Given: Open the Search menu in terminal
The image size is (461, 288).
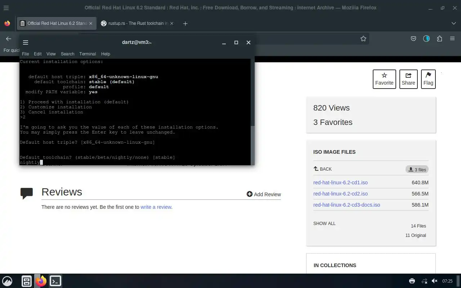Looking at the screenshot, I should point(67,54).
